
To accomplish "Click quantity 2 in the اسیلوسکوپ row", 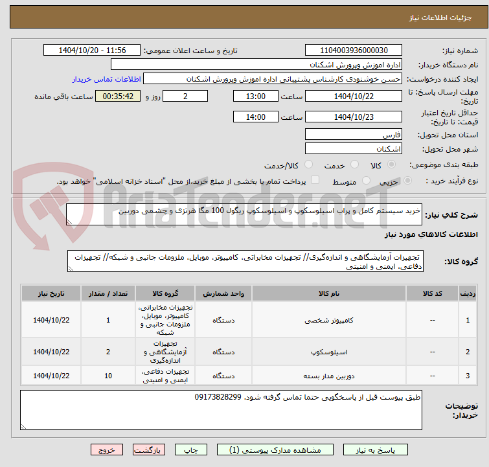I will click(108, 352).
